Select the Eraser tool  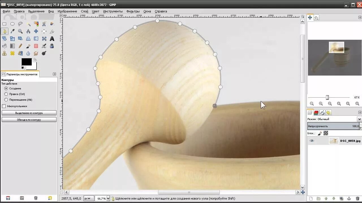(x=36, y=46)
